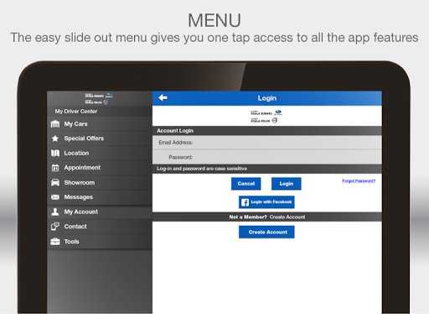Select the My Account person icon
The height and width of the screenshot is (314, 429).
55,212
